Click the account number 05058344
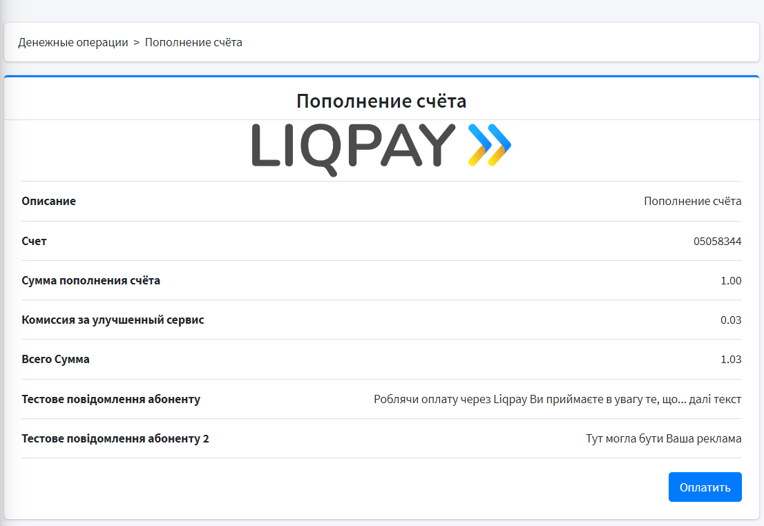 (x=717, y=241)
